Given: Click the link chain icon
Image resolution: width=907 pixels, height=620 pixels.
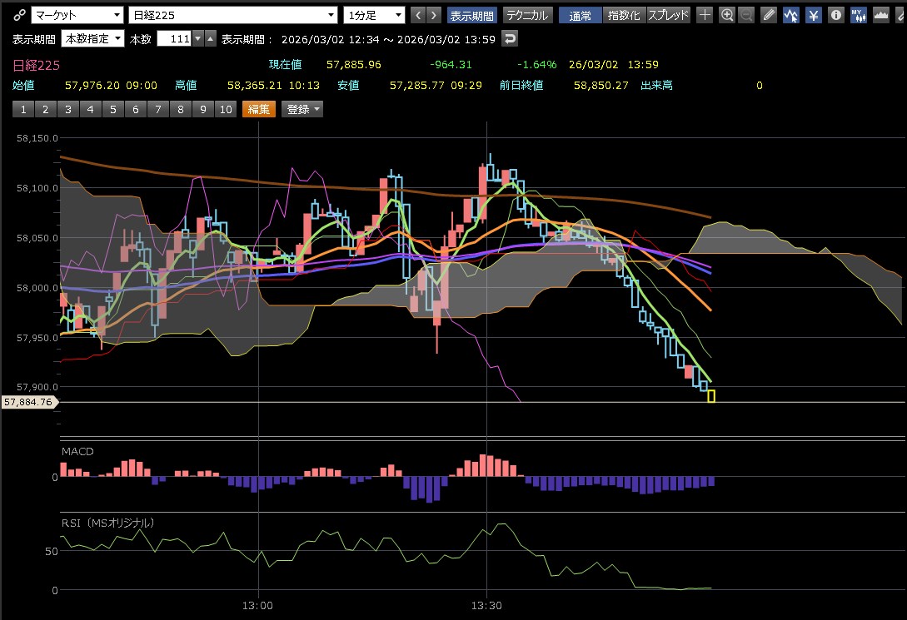Looking at the screenshot, I should (20, 15).
